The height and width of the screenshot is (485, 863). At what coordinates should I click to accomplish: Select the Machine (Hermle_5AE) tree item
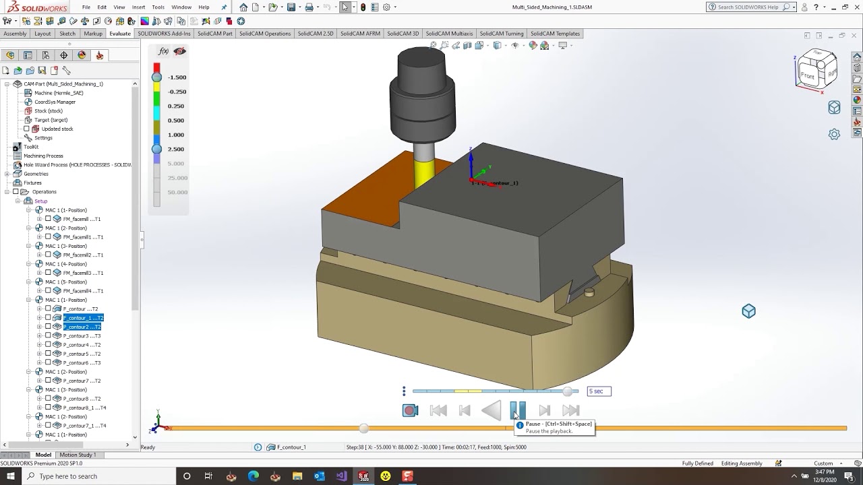(59, 93)
